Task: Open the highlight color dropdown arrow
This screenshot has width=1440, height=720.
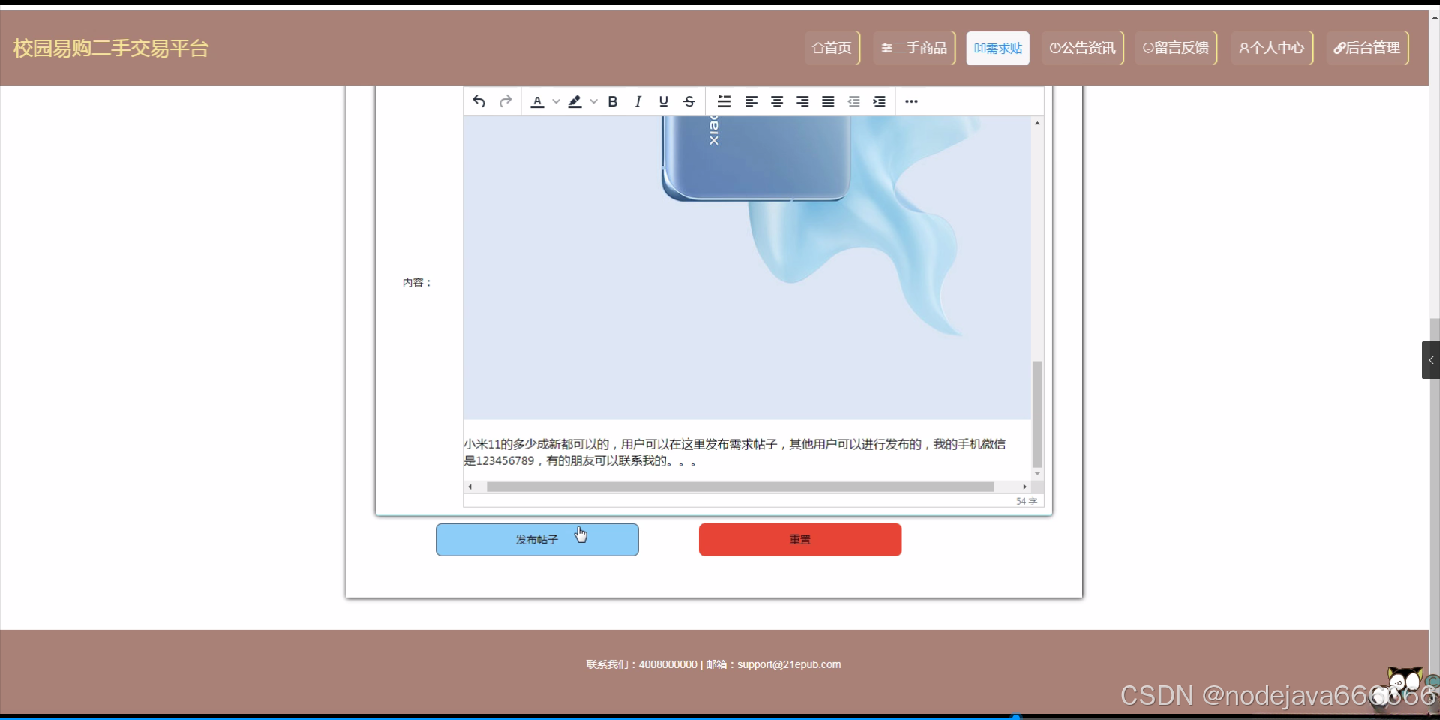Action: pyautogui.click(x=593, y=101)
